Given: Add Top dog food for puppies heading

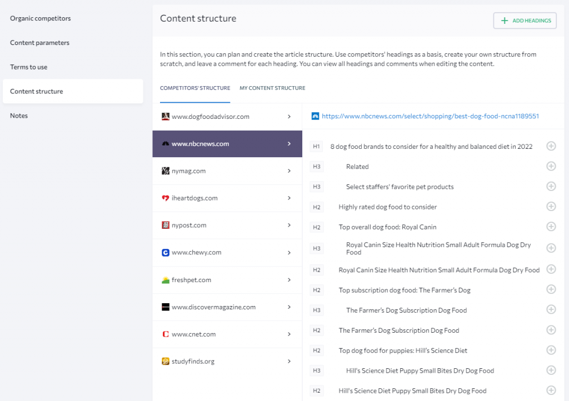Looking at the screenshot, I should coord(551,350).
